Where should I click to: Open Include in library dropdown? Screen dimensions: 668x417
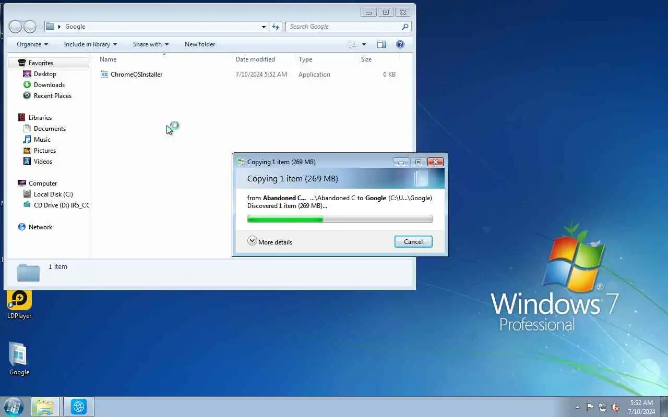click(90, 44)
